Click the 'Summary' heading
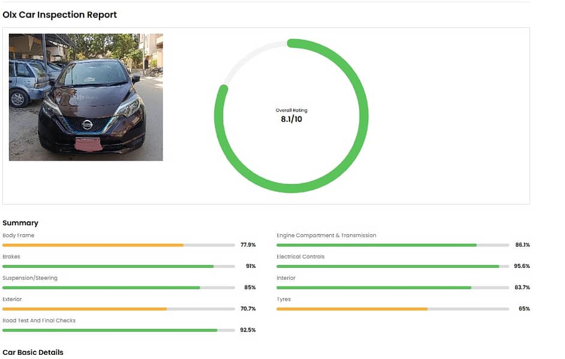 20,223
